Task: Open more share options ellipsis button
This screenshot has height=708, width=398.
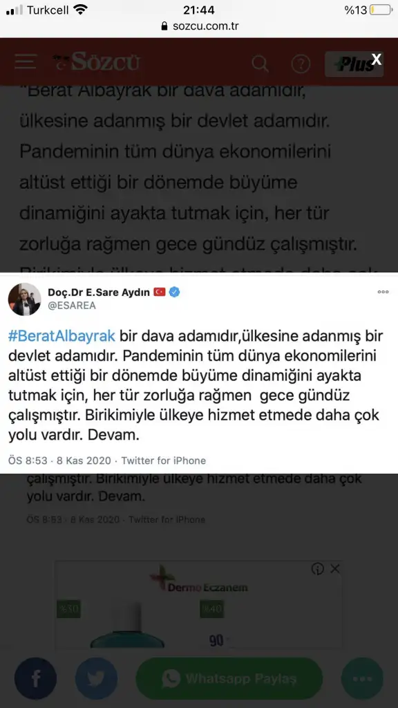Action: (362, 678)
